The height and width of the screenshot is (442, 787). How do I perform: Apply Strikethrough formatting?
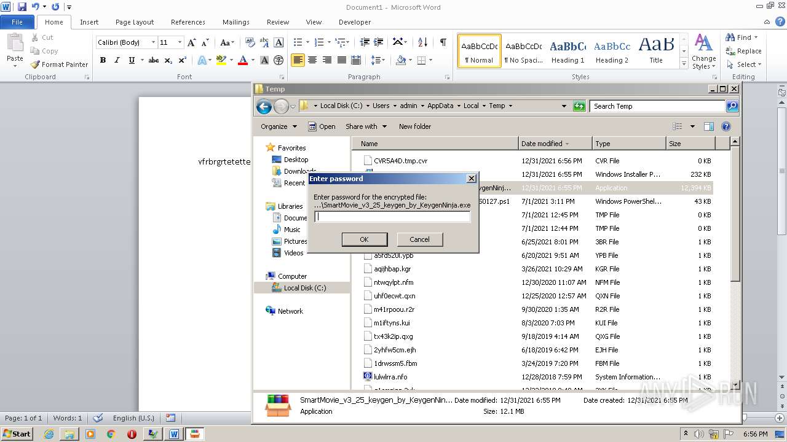tap(154, 60)
